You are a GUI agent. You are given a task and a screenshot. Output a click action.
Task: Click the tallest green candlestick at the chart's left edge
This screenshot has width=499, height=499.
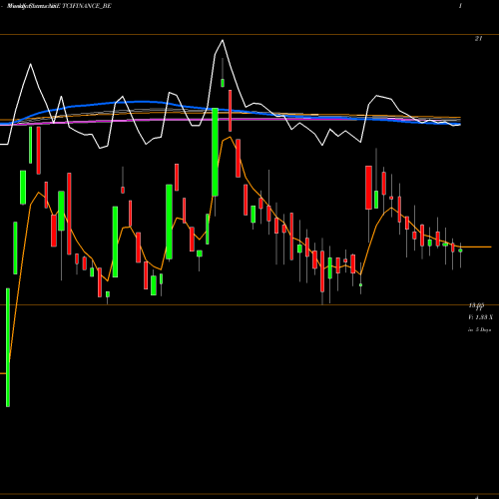click(8, 347)
